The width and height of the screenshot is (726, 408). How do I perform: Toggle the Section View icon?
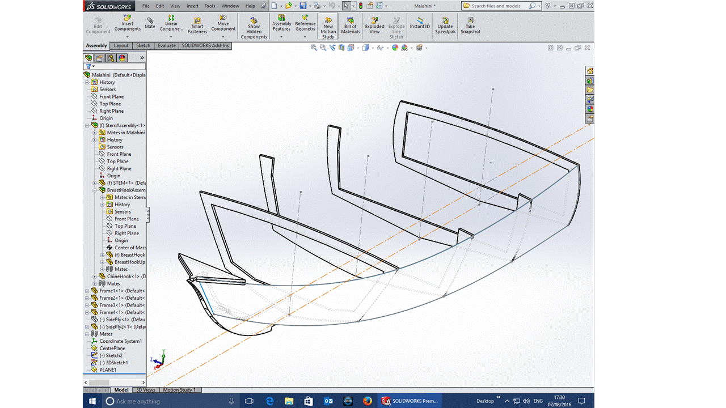point(341,48)
